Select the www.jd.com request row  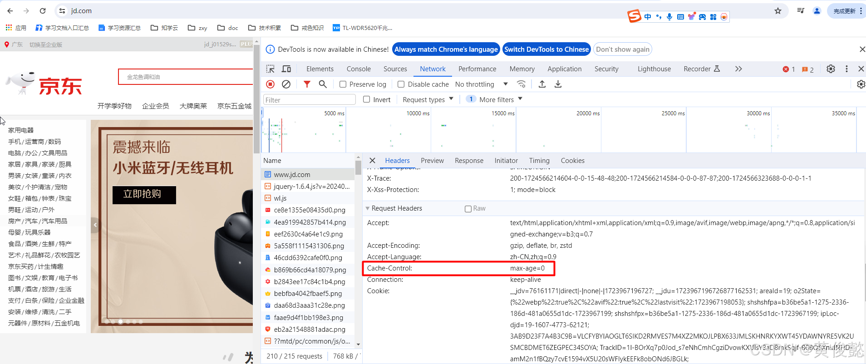click(308, 175)
